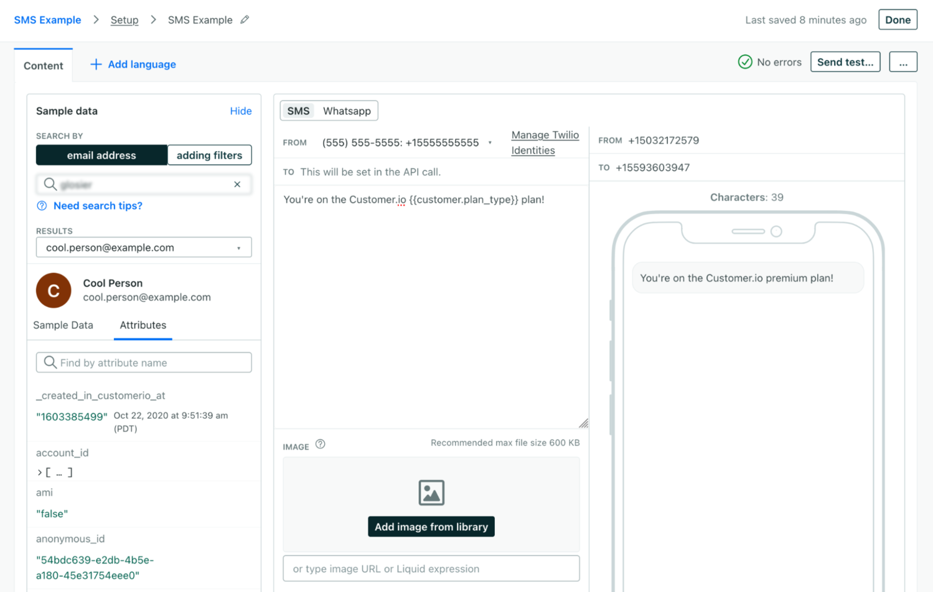Image resolution: width=933 pixels, height=592 pixels.
Task: Click the message editor resize handle
Action: (583, 423)
